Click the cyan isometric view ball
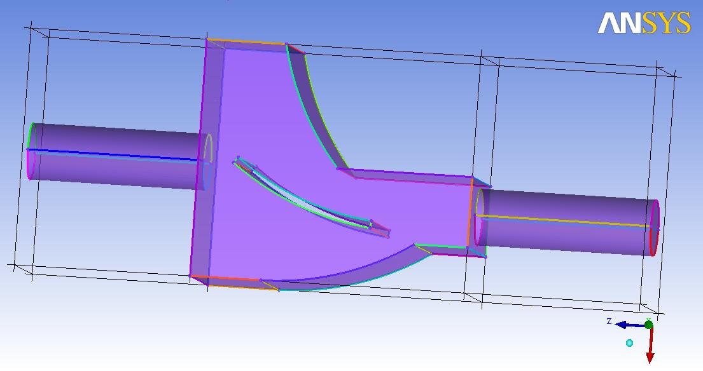This screenshot has width=703, height=371. (629, 343)
